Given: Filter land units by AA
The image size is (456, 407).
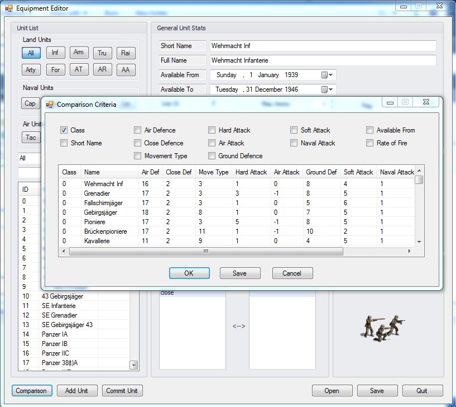Looking at the screenshot, I should 126,70.
